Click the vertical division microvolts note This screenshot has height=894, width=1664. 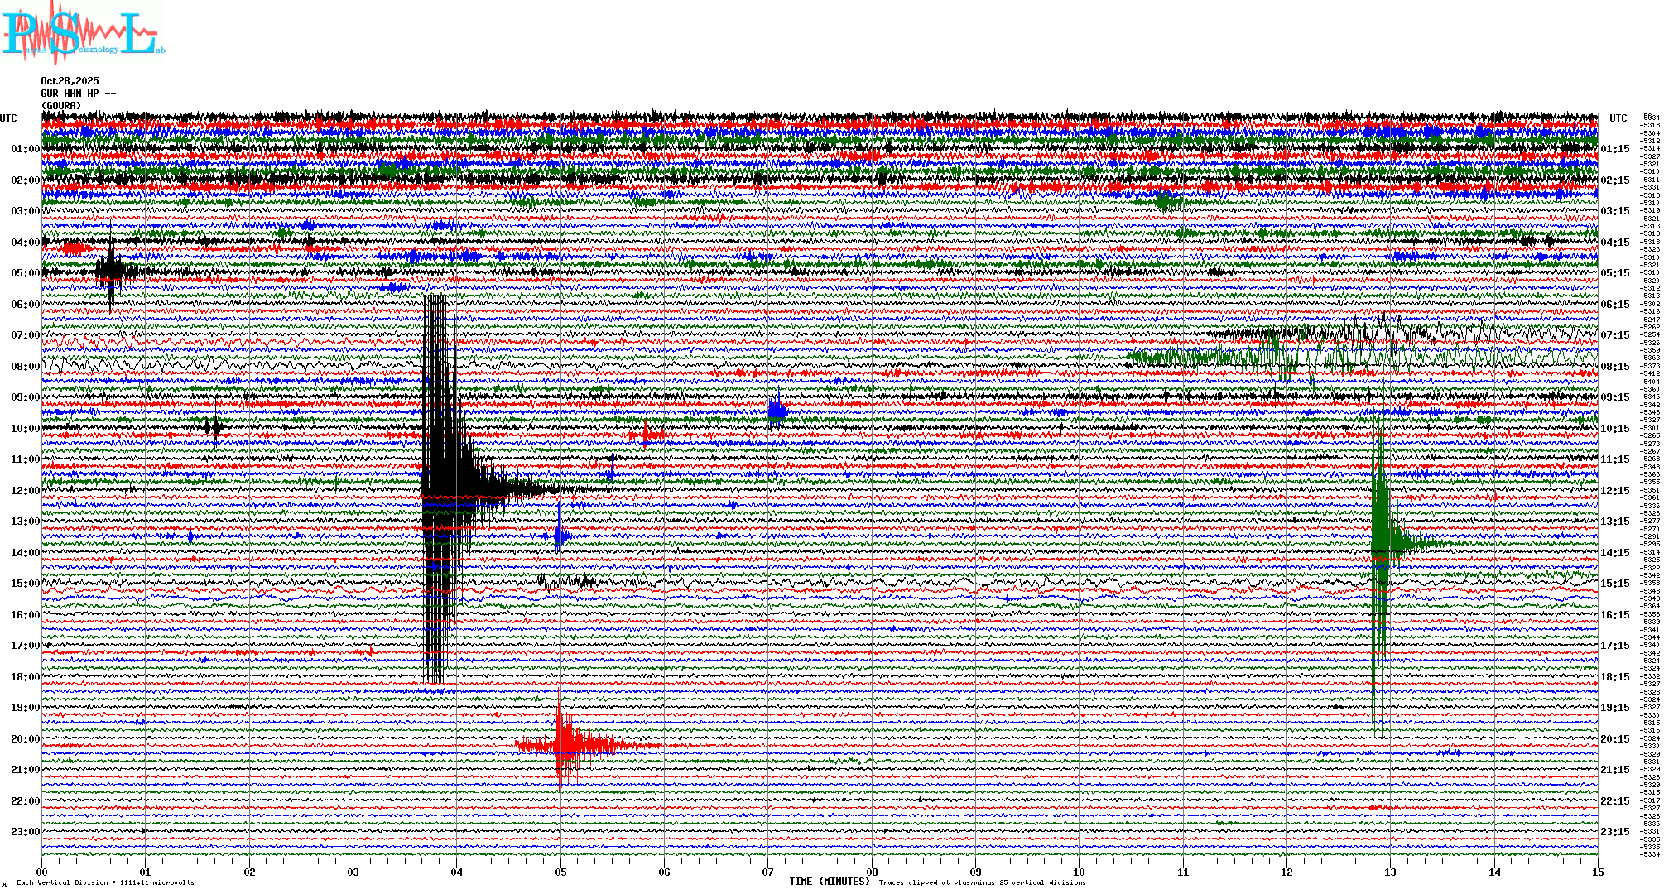(105, 882)
